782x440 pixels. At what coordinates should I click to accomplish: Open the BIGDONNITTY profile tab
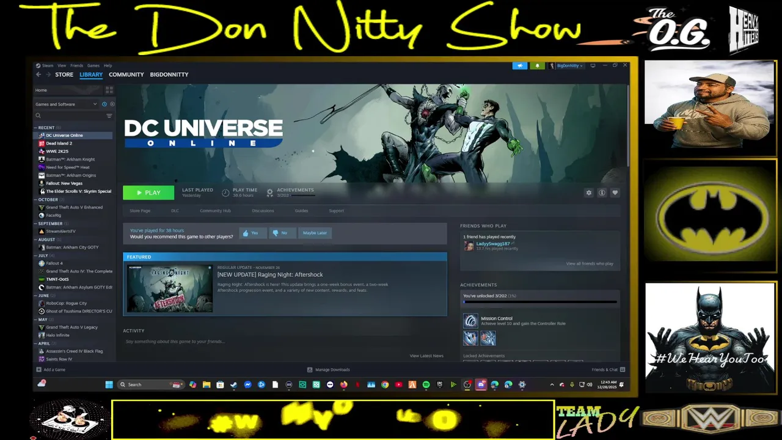click(x=169, y=75)
